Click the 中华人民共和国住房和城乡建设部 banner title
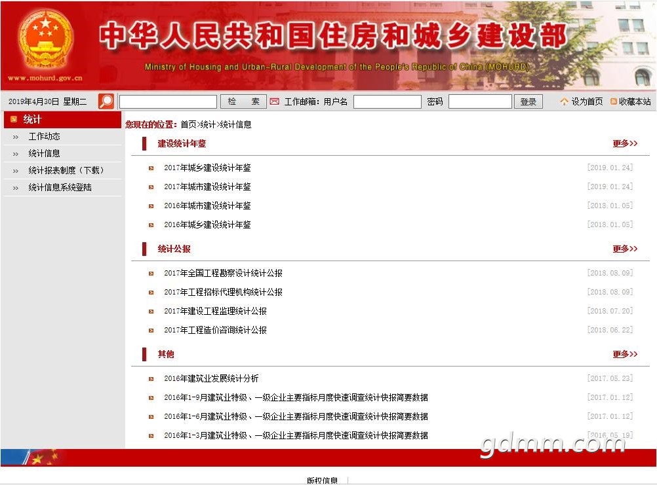Image resolution: width=657 pixels, height=485 pixels. (333, 35)
